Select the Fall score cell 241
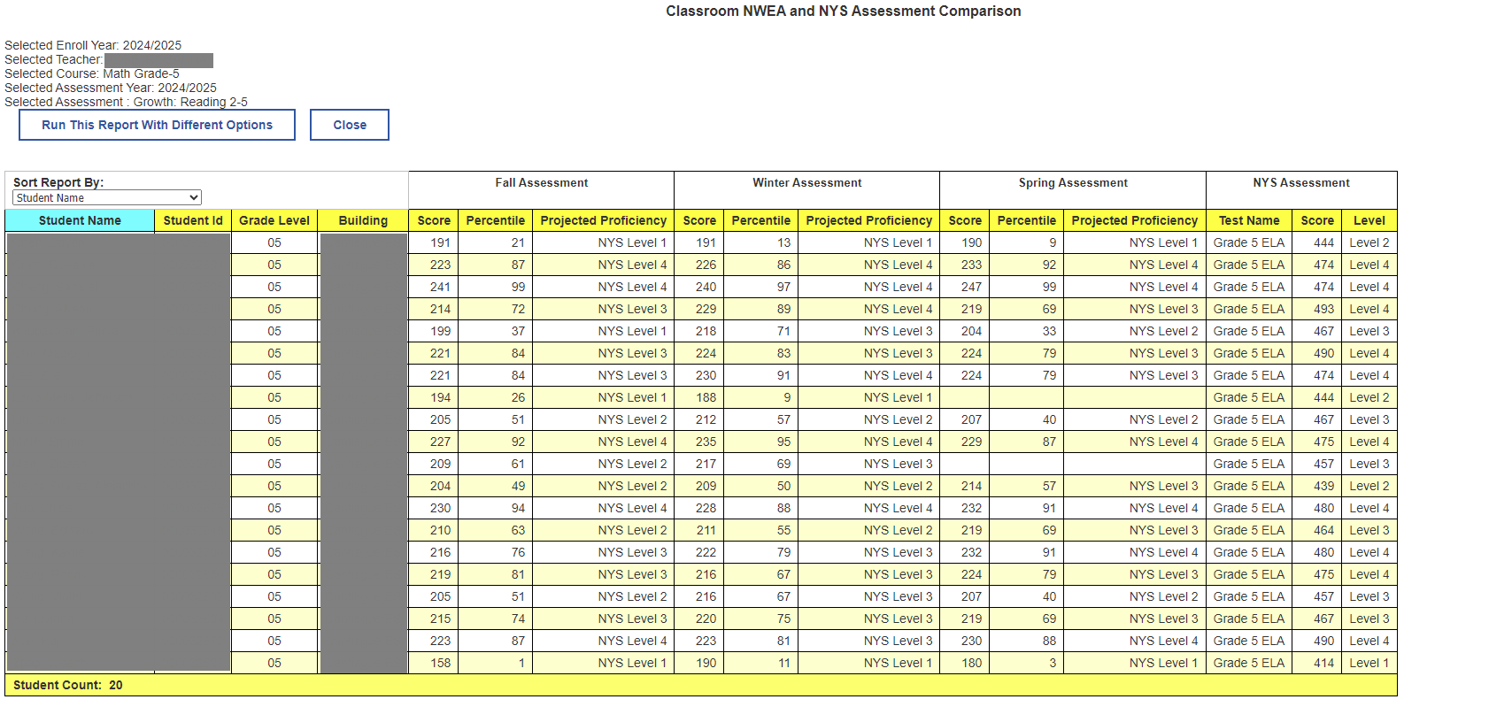1512x707 pixels. [434, 287]
